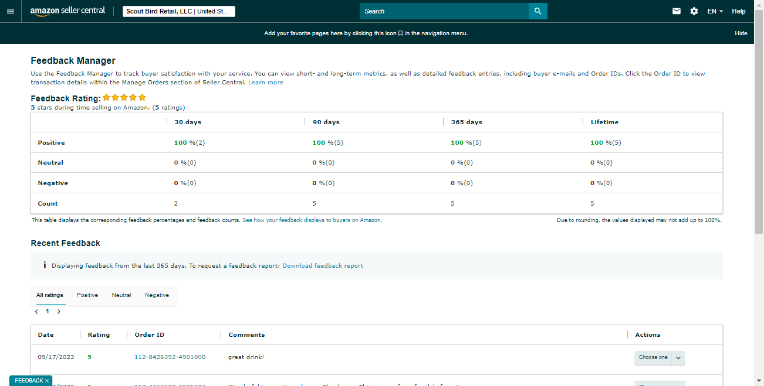The height and width of the screenshot is (386, 764).
Task: Click the 30 days positive 100 %(2) value
Action: 190,143
